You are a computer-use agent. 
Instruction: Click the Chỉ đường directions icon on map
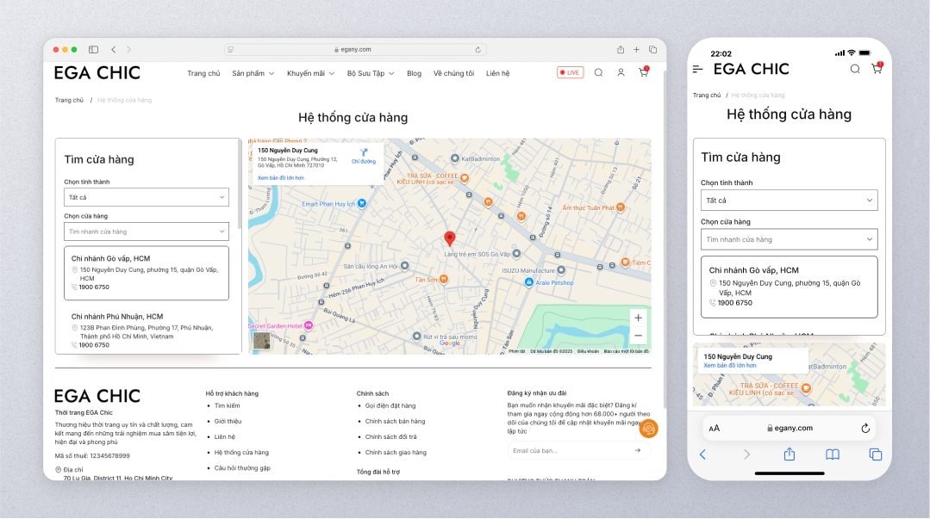click(x=363, y=155)
